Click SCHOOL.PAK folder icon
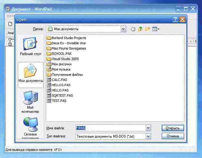 pyautogui.click(x=49, y=54)
